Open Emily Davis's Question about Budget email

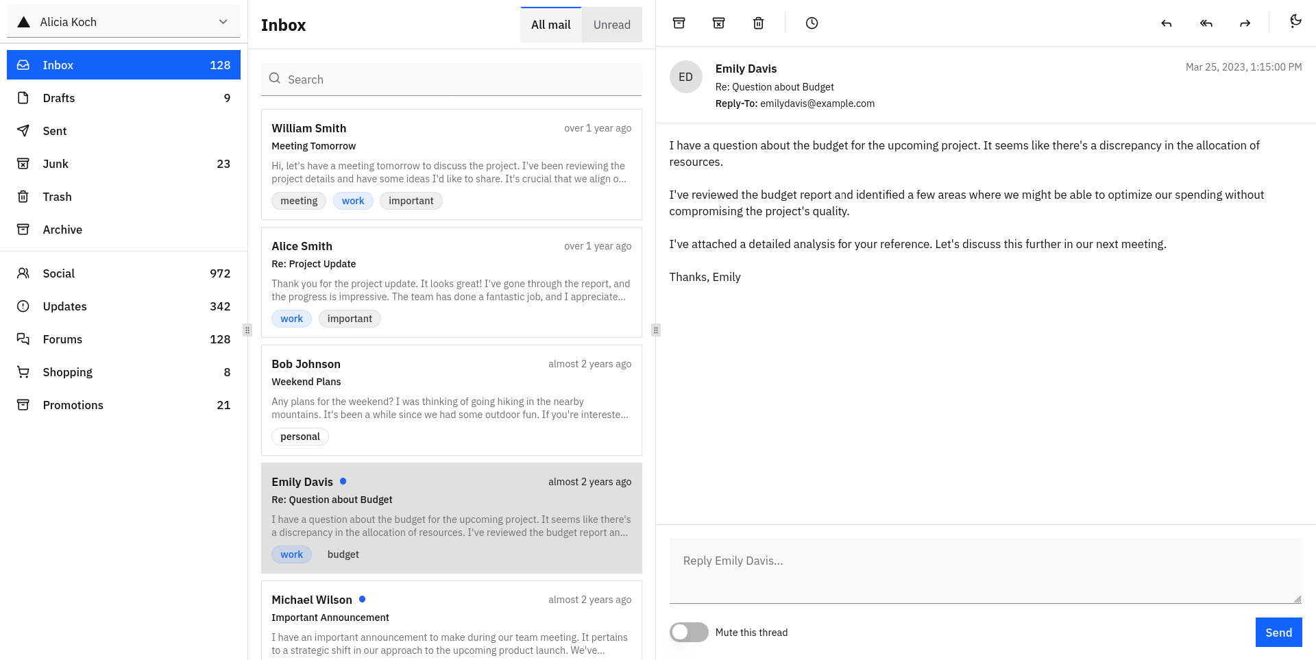(452, 518)
